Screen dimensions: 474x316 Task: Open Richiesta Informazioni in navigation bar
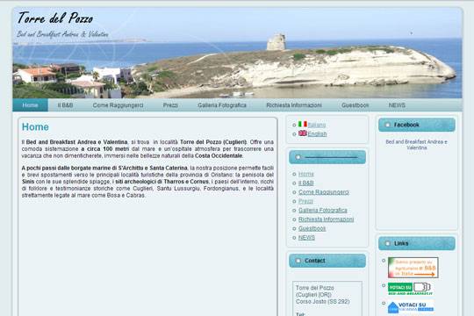[294, 105]
